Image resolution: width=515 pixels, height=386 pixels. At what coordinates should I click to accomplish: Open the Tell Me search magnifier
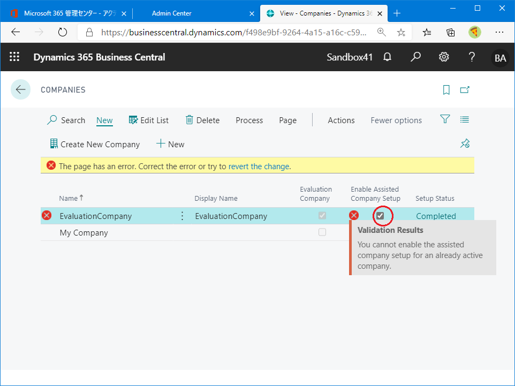pyautogui.click(x=415, y=57)
